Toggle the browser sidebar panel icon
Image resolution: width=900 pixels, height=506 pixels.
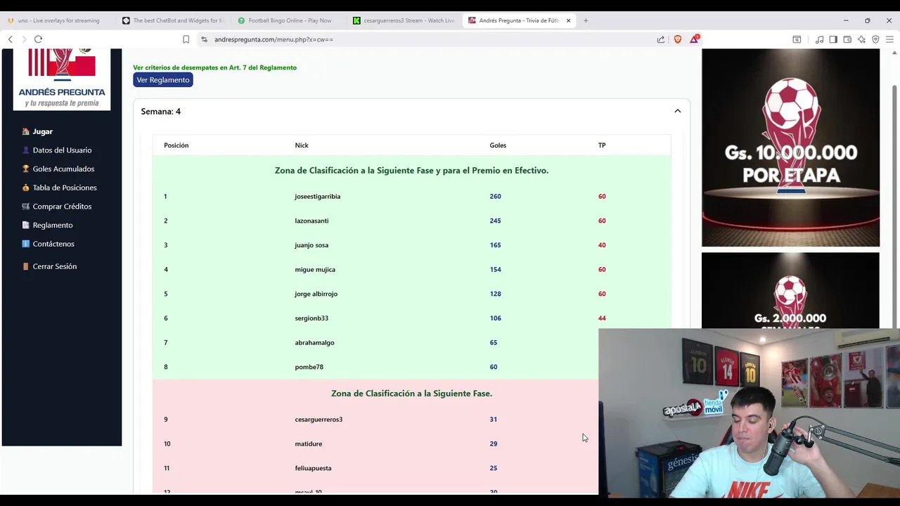833,39
